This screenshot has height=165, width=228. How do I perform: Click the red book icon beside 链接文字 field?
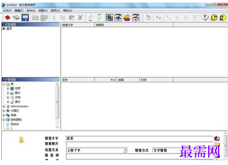pos(217,138)
